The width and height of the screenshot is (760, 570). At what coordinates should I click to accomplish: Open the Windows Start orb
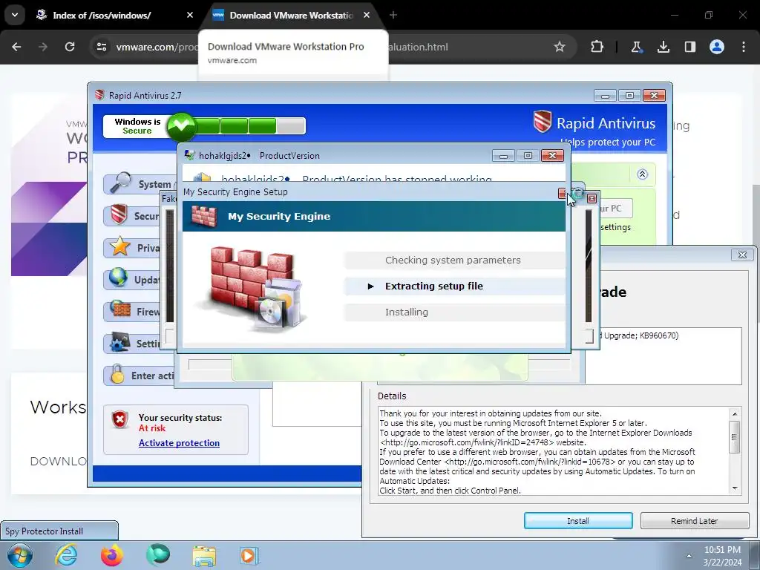coord(20,555)
